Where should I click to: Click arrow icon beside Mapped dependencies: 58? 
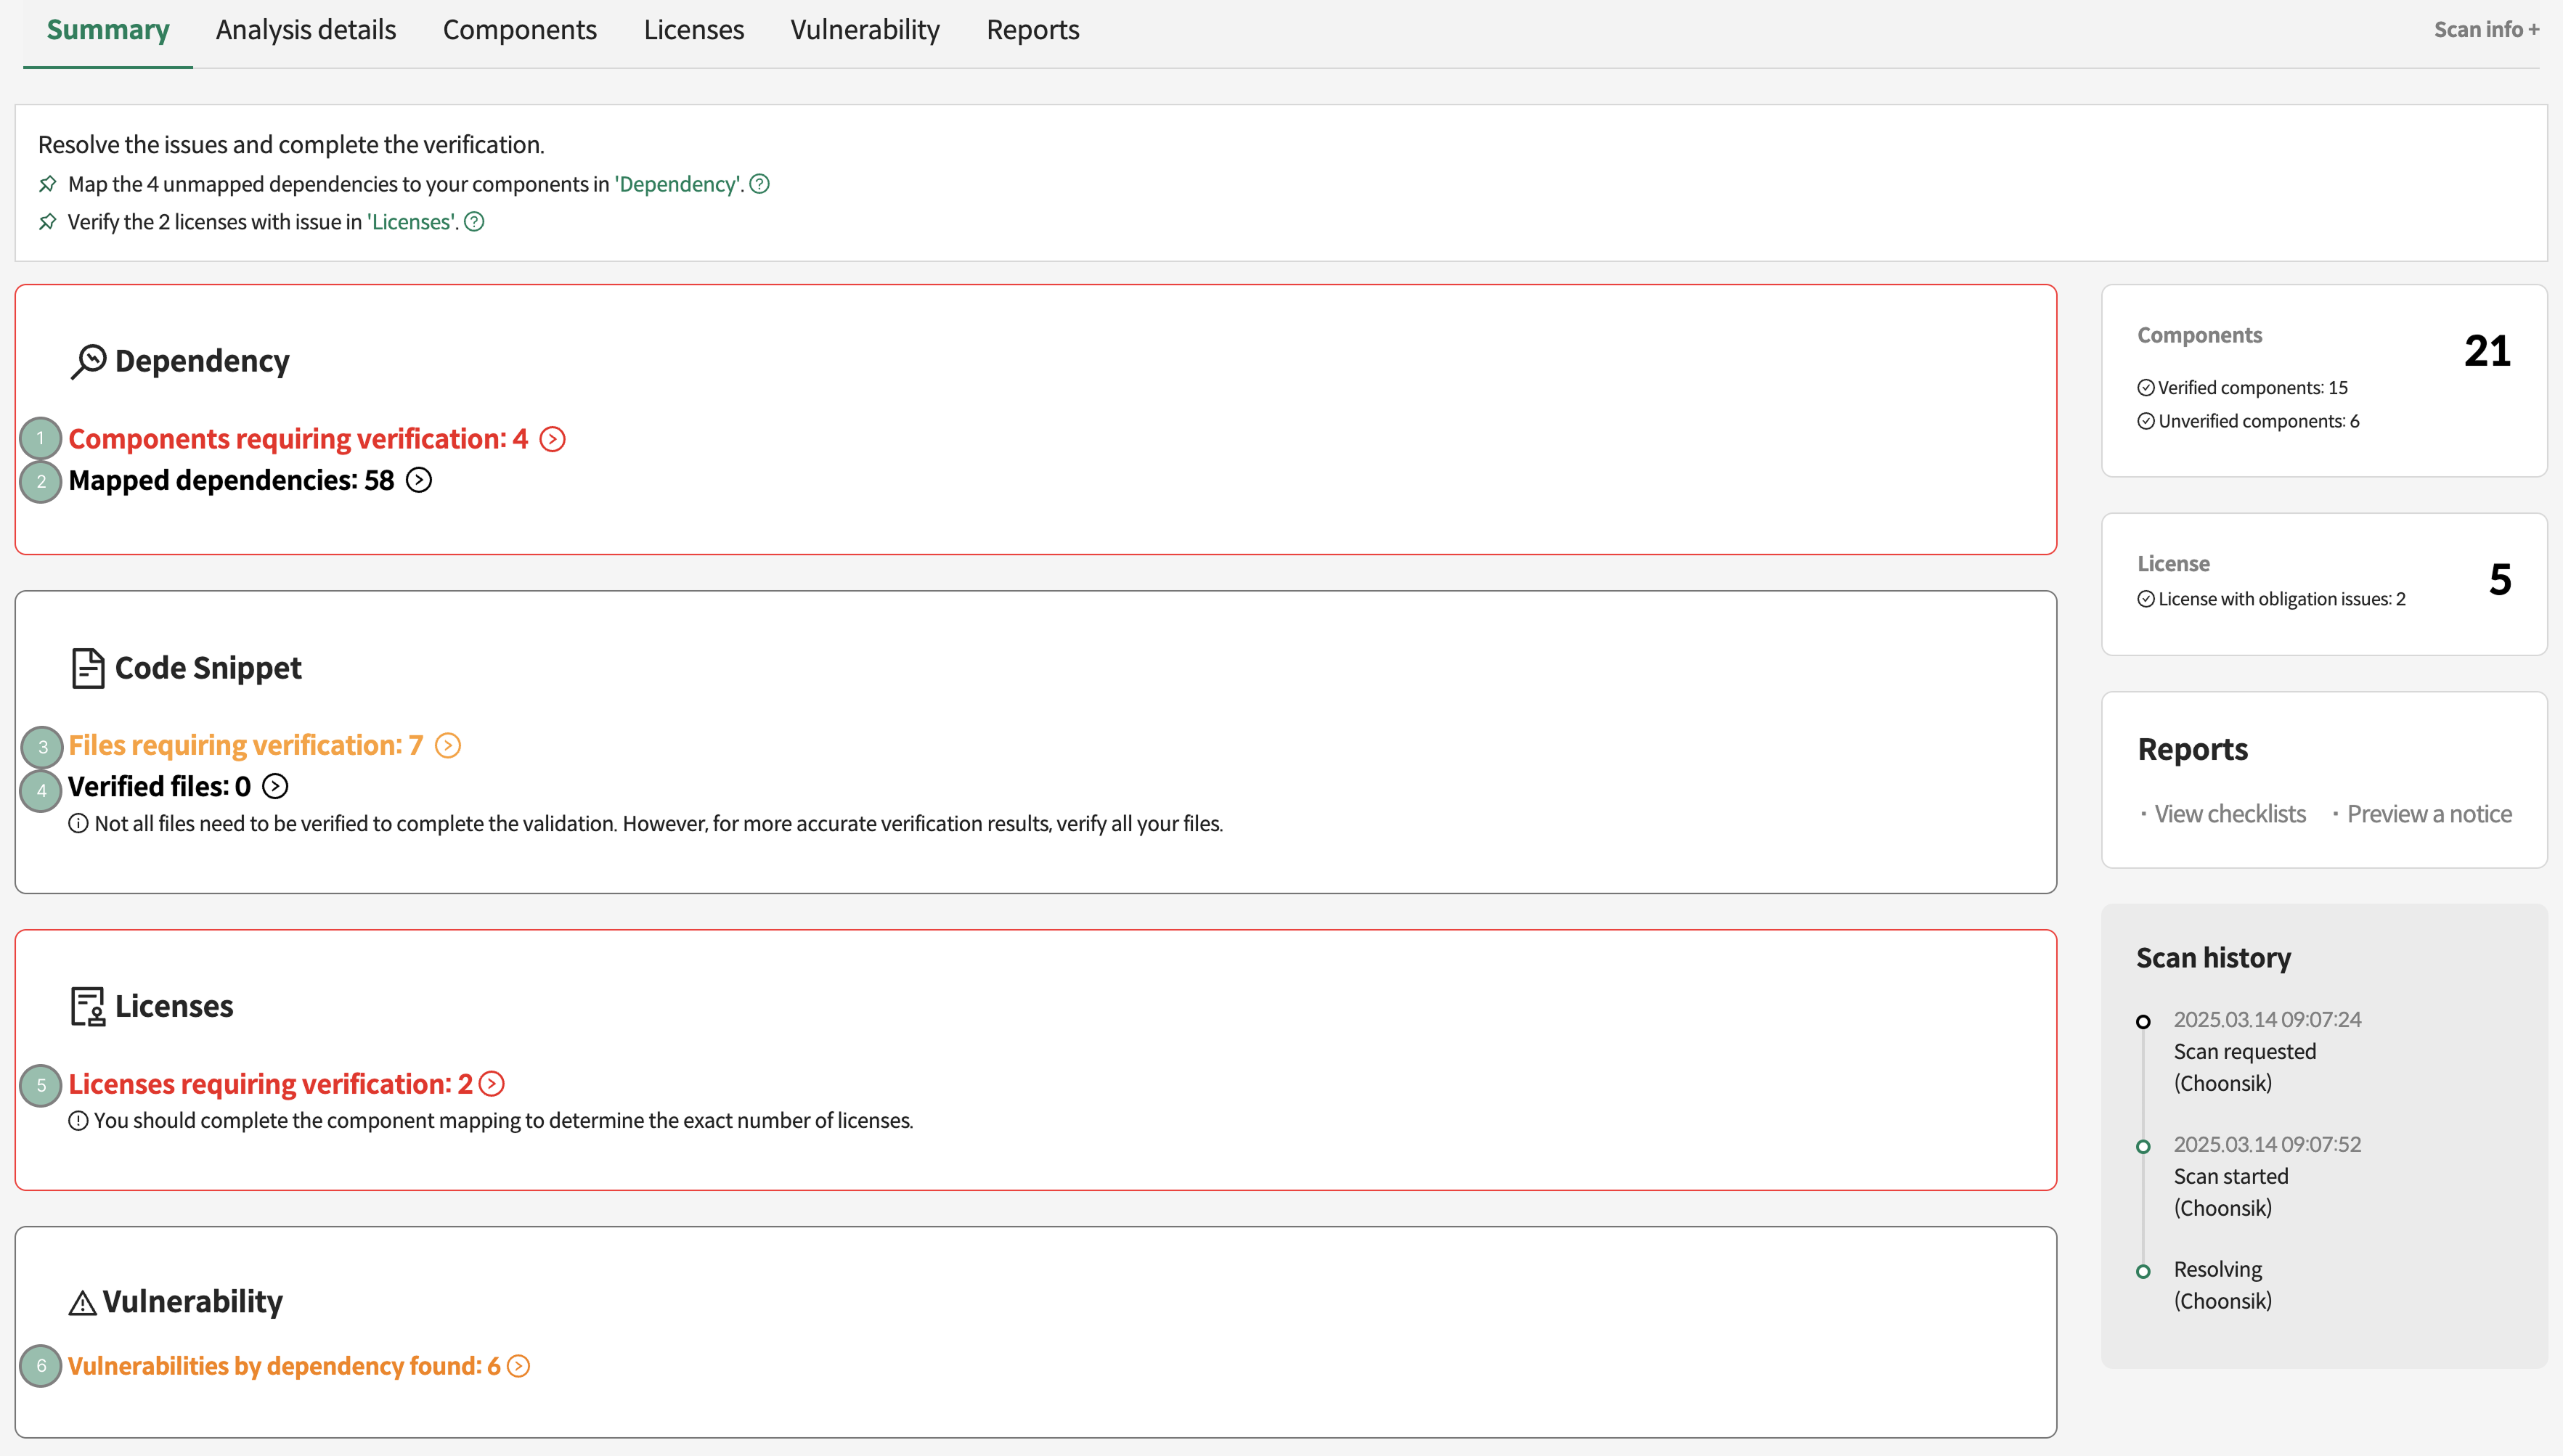(x=419, y=481)
